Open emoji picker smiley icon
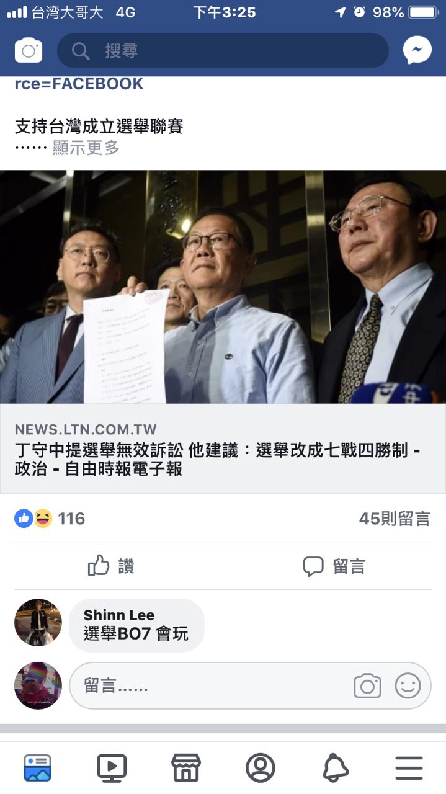 (408, 686)
